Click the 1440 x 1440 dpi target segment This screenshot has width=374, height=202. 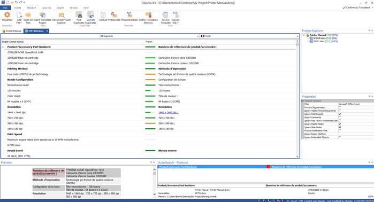point(169,112)
